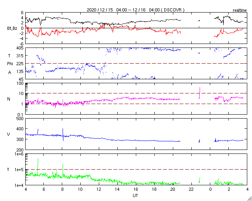Click the '405' tick on the Phi panel
The width and height of the screenshot is (252, 201).
20,48
